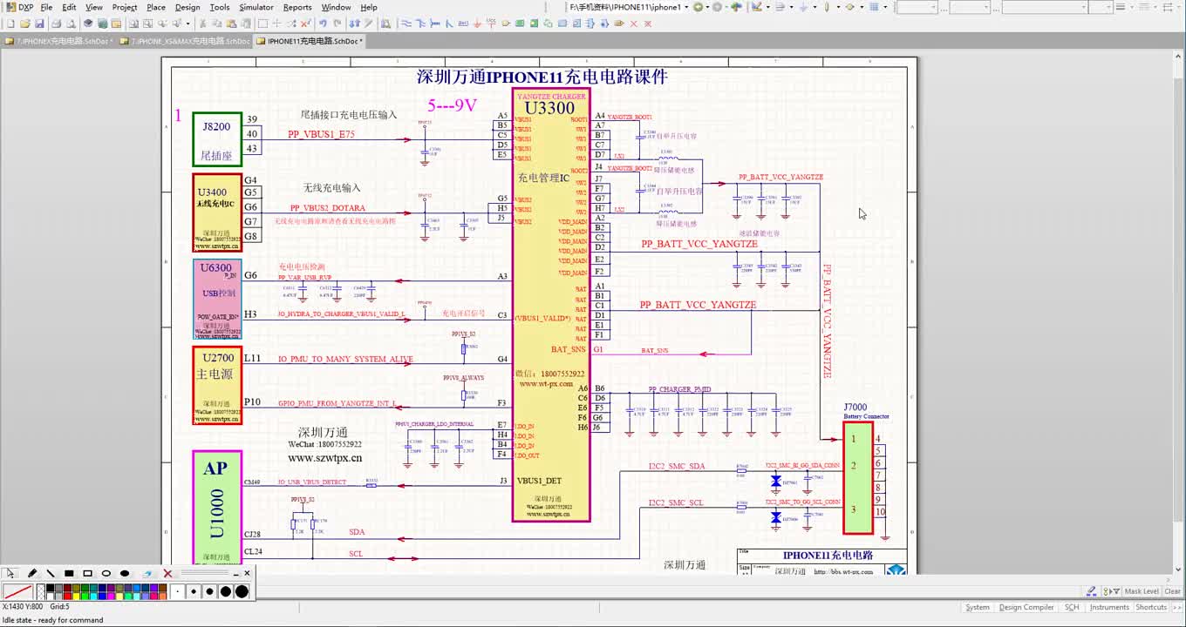Click the Print icon in toolbar

[x=56, y=24]
